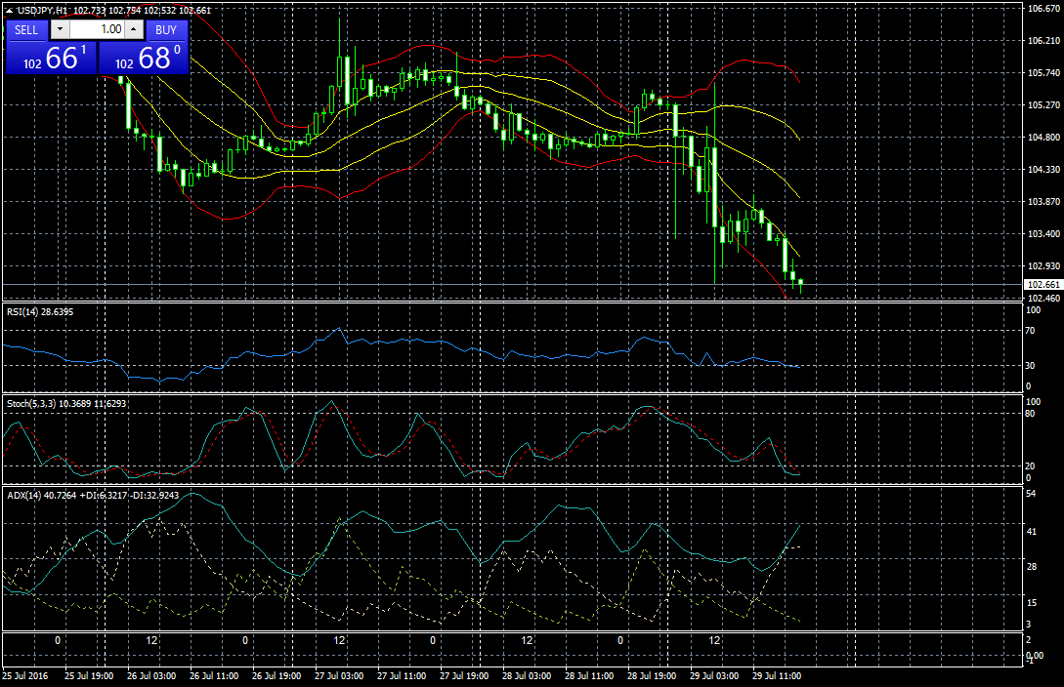Click Stochastic level 80 scale label
Viewport: 1064px width, 687px height.
1031,413
